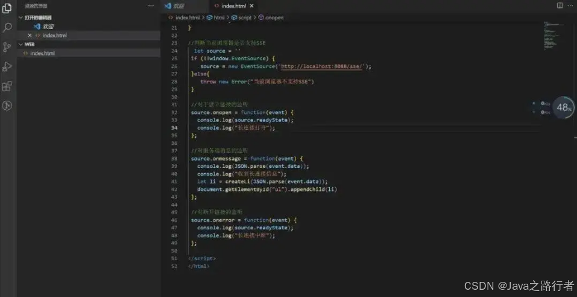Click the VS Code icon on the 欢迎 tab
577x297 pixels.
(x=168, y=6)
